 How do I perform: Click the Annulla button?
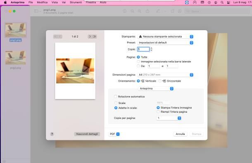180,134
